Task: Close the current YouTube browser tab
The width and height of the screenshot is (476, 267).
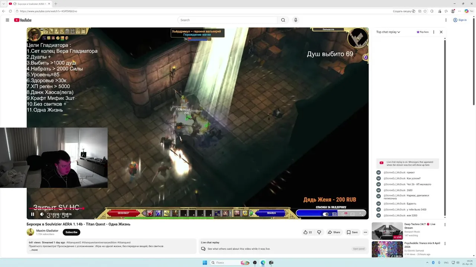Action: 49,4
